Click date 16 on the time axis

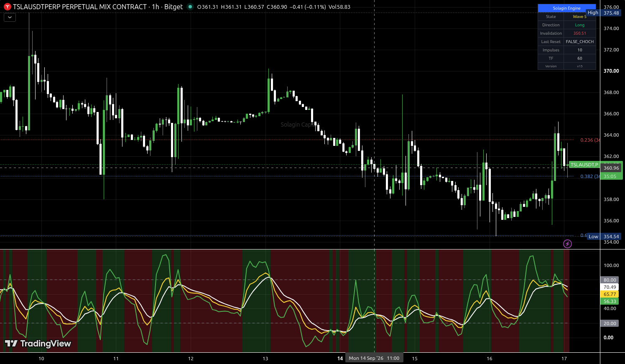(x=490, y=359)
